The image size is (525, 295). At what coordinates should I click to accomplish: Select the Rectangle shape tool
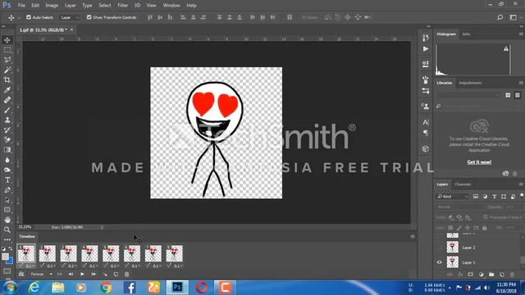coord(7,210)
